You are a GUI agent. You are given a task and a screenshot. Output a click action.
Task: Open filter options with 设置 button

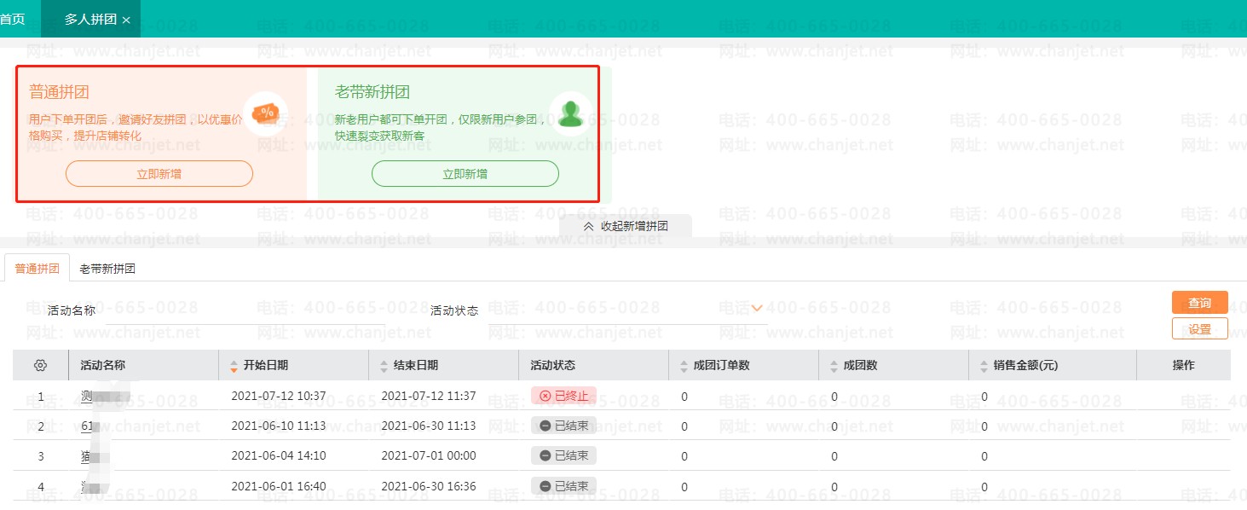(1200, 328)
